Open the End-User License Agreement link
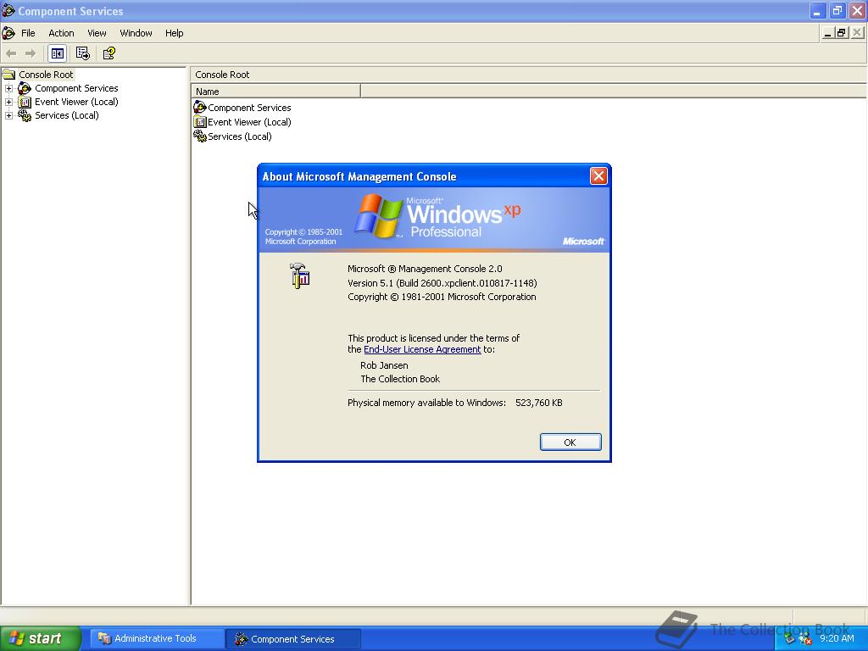This screenshot has height=651, width=868. (422, 349)
